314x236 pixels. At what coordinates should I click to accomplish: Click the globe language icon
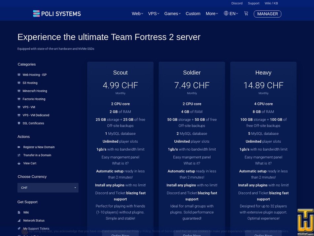pos(226,14)
